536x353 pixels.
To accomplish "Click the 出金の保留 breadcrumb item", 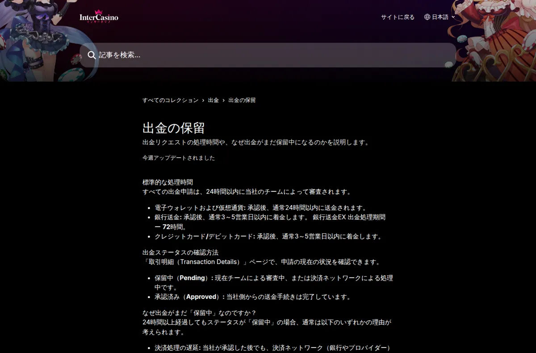I will (x=242, y=100).
